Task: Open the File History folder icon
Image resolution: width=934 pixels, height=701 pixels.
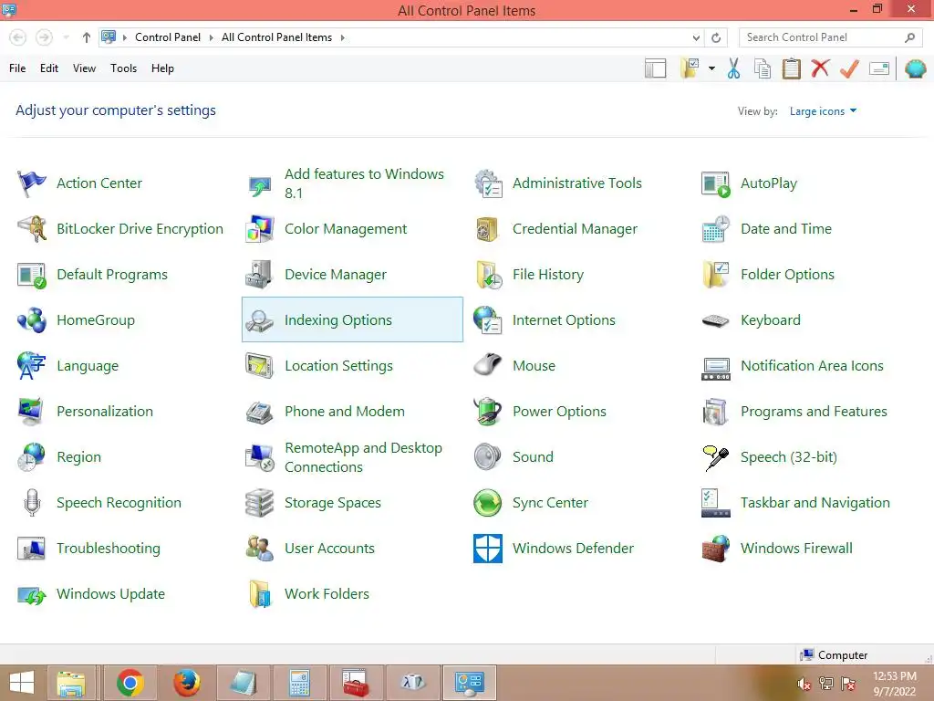Action: click(x=487, y=275)
